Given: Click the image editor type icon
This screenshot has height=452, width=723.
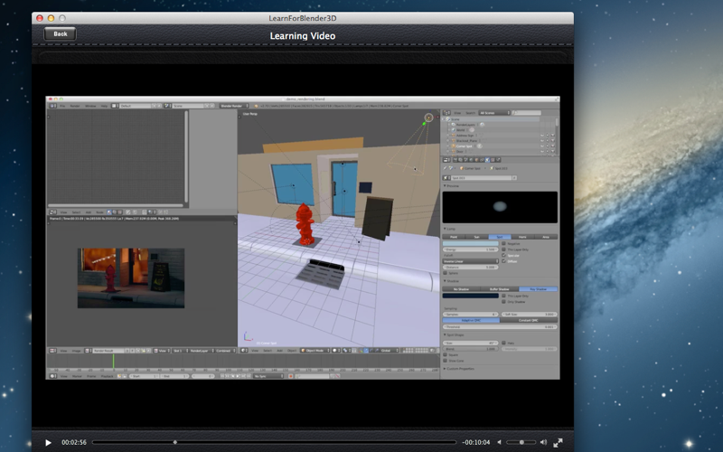Looking at the screenshot, I should [53, 351].
